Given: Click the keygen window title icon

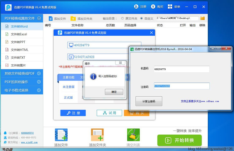Looking at the screenshot, I should click(x=132, y=49).
